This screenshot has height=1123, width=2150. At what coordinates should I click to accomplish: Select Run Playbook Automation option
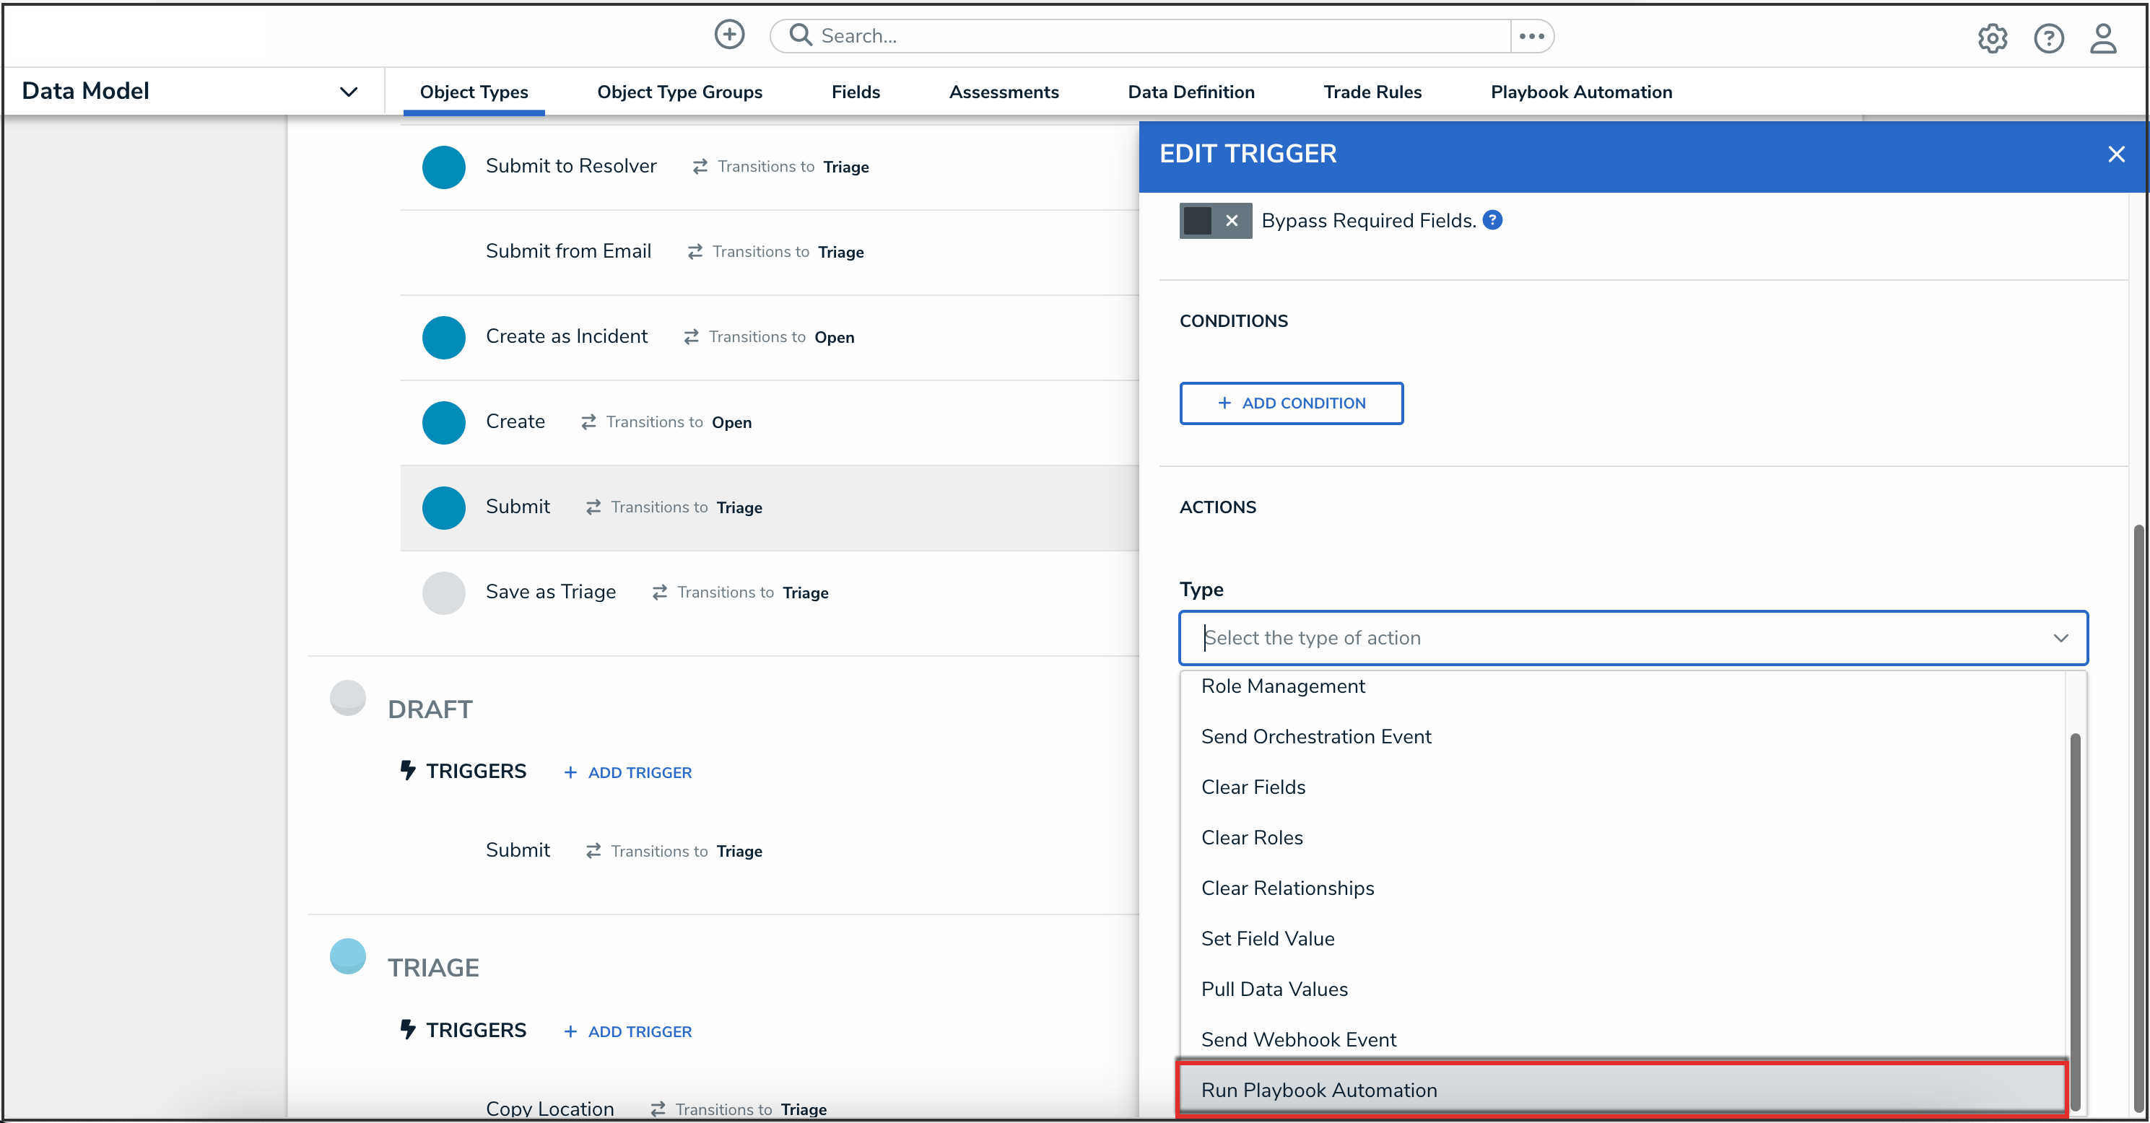click(1319, 1090)
